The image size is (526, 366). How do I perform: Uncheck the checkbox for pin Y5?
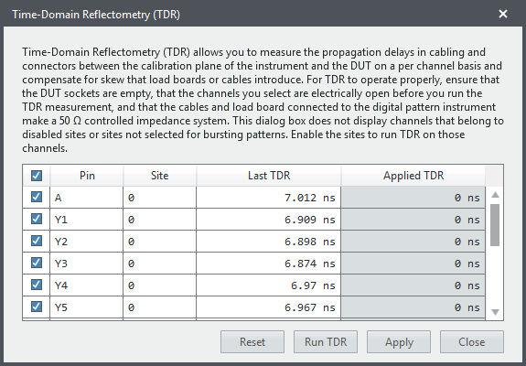[37, 307]
